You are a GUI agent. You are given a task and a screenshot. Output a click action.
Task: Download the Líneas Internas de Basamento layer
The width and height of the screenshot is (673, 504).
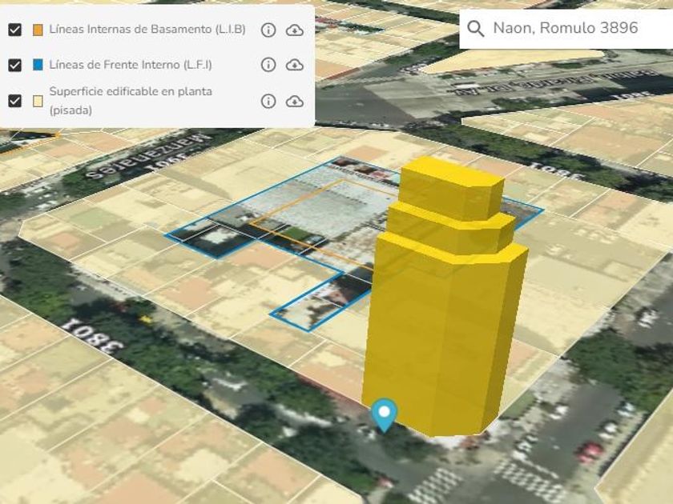295,30
